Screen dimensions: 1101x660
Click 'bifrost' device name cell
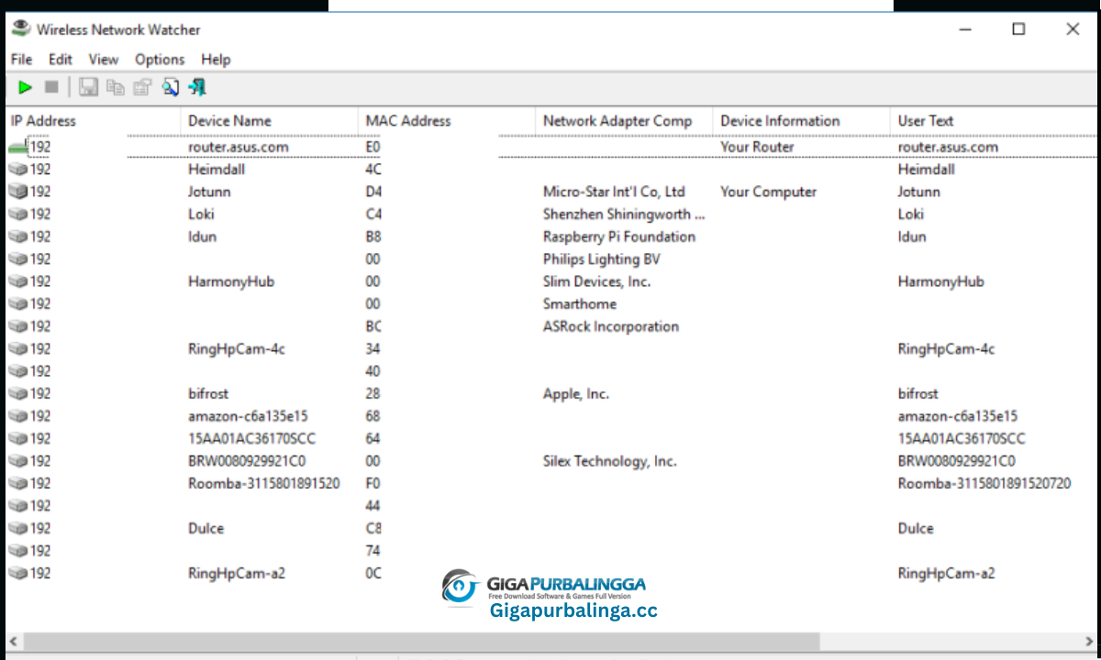pyautogui.click(x=208, y=394)
